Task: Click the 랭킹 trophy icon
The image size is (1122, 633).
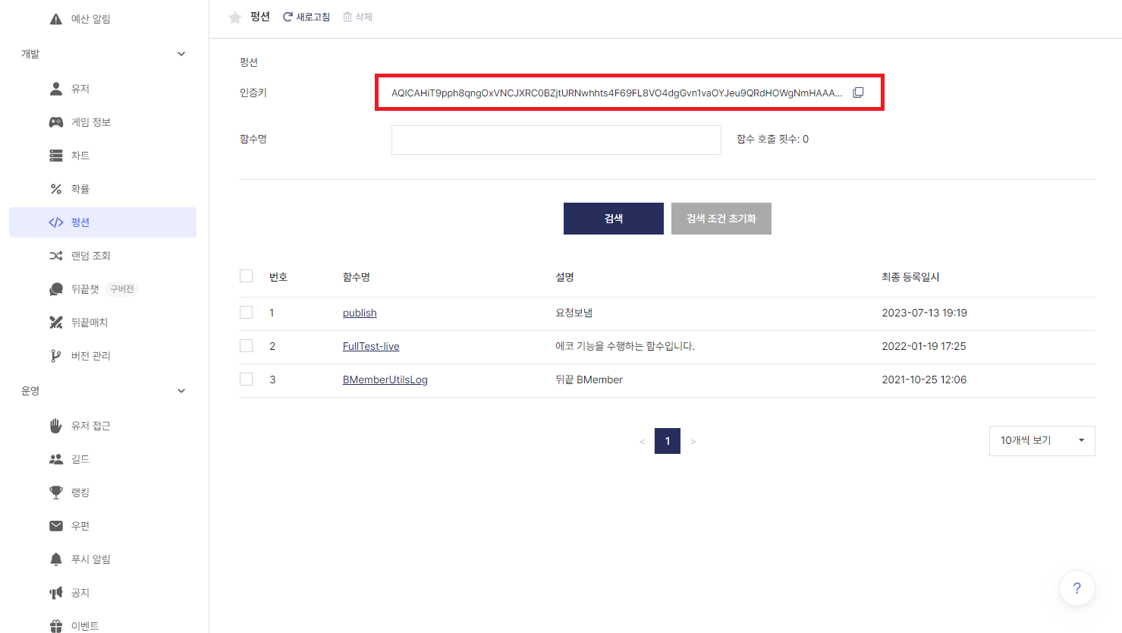Action: (56, 493)
